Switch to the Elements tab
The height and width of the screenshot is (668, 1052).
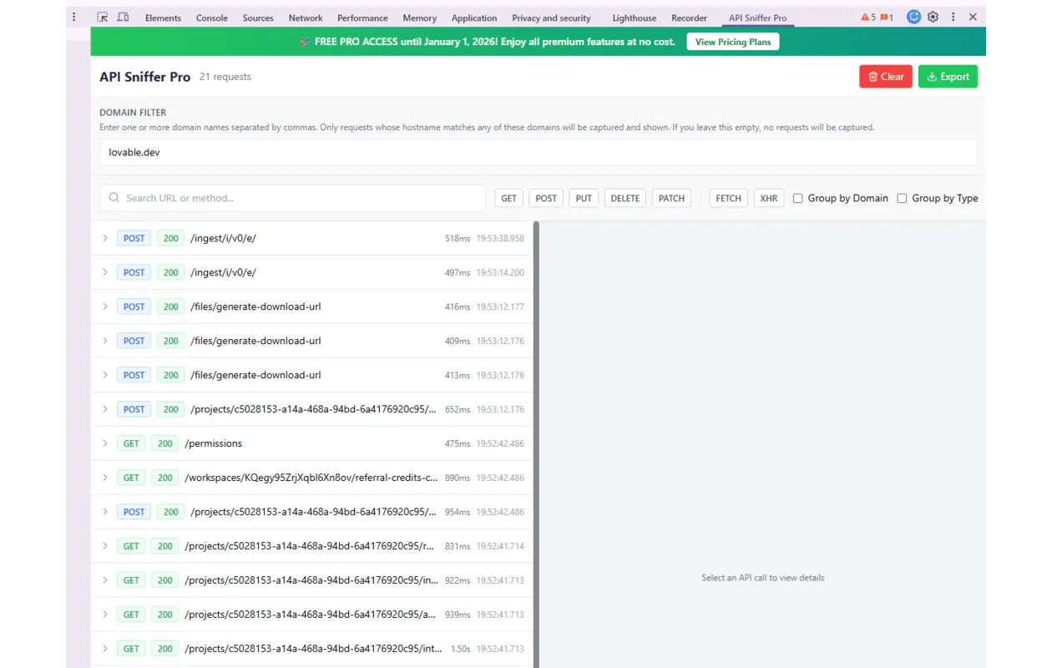[163, 18]
